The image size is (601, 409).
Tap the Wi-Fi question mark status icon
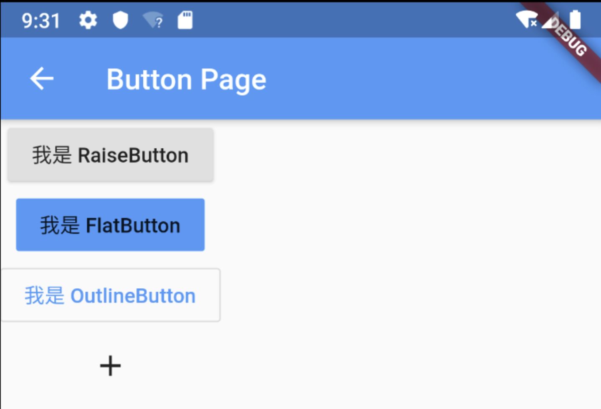click(153, 20)
